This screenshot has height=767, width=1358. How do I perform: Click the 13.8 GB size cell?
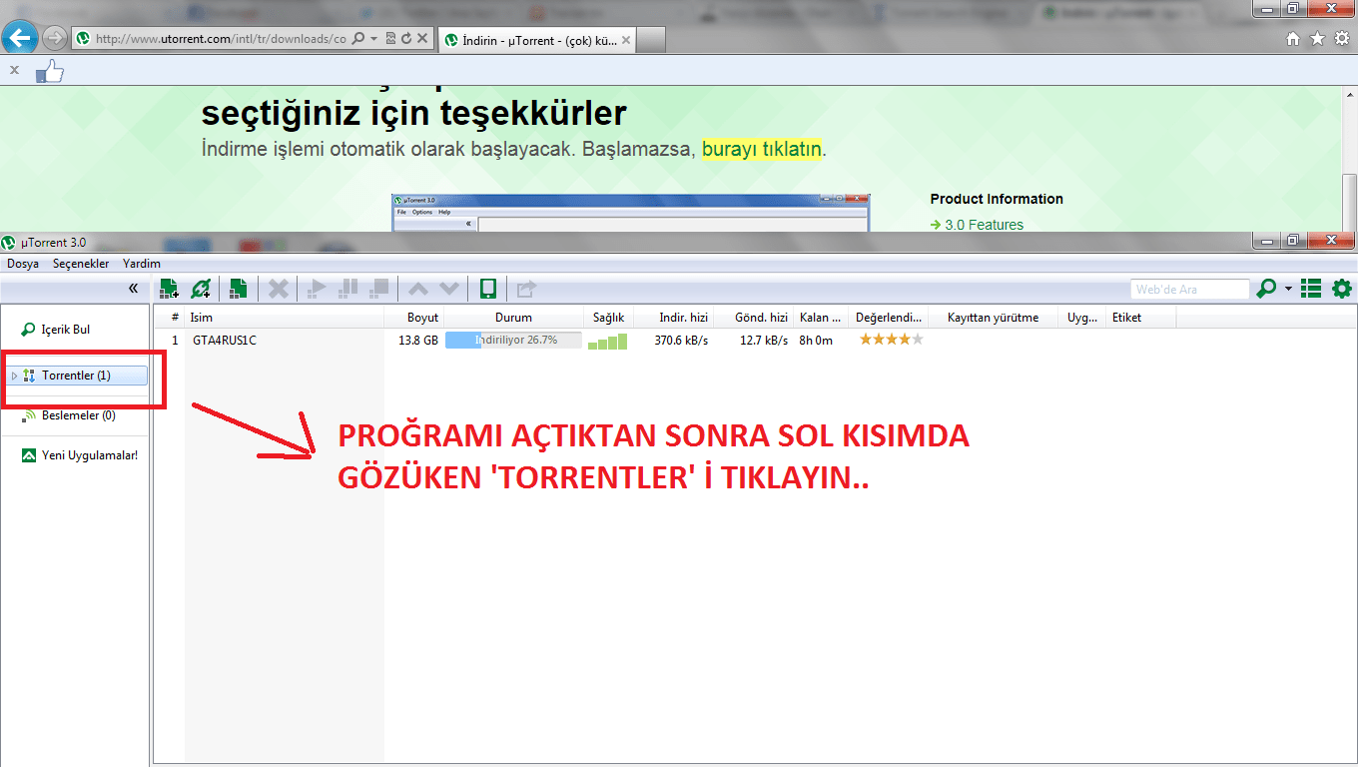click(418, 341)
